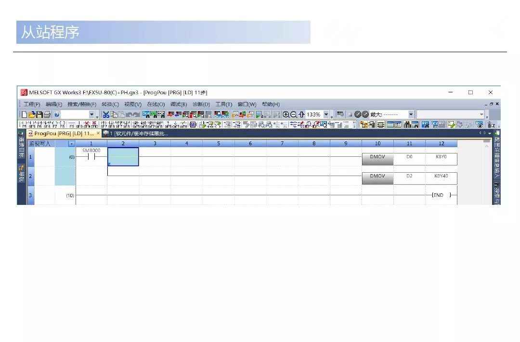Click the sF5 parallel open contact icon
The height and width of the screenshot is (342, 520).
32,125
